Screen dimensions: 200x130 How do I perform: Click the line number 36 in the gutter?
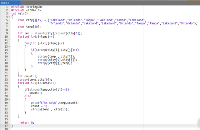(6, 122)
